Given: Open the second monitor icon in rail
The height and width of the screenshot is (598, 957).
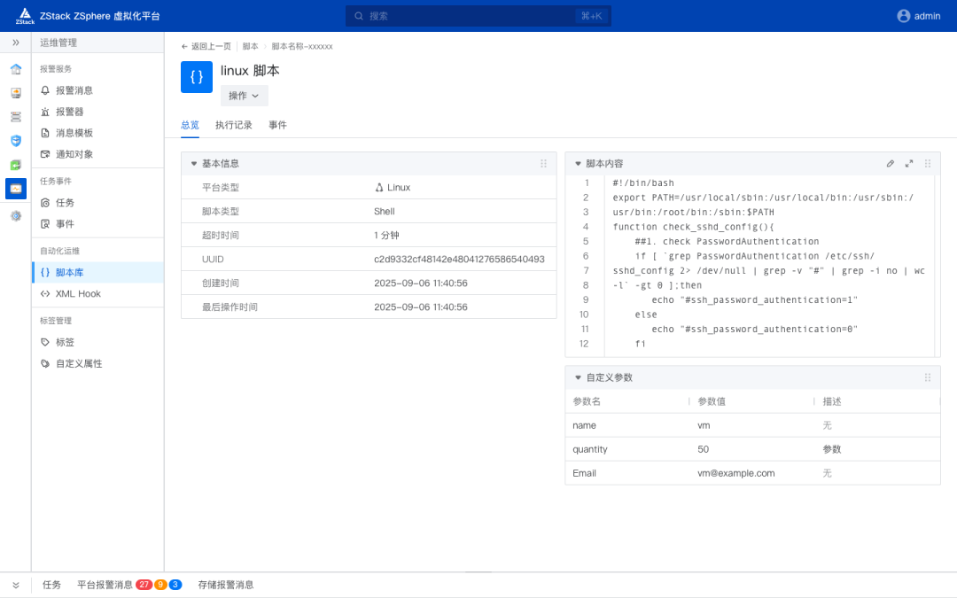Looking at the screenshot, I should tap(16, 93).
